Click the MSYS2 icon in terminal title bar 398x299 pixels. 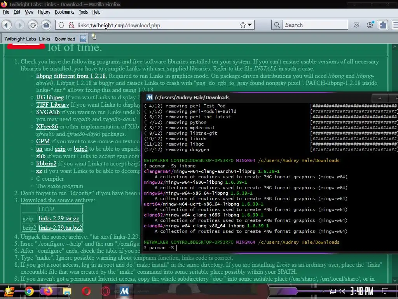click(150, 97)
